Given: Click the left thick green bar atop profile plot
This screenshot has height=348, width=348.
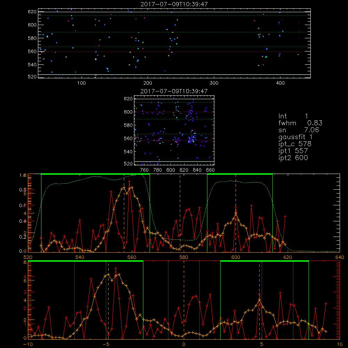Looking at the screenshot, I should (x=95, y=174).
